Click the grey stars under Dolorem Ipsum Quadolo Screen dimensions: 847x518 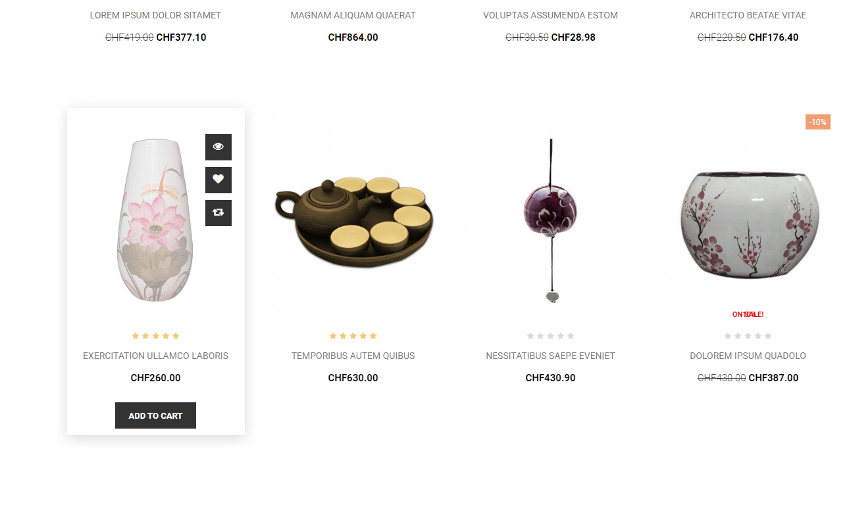pos(748,336)
